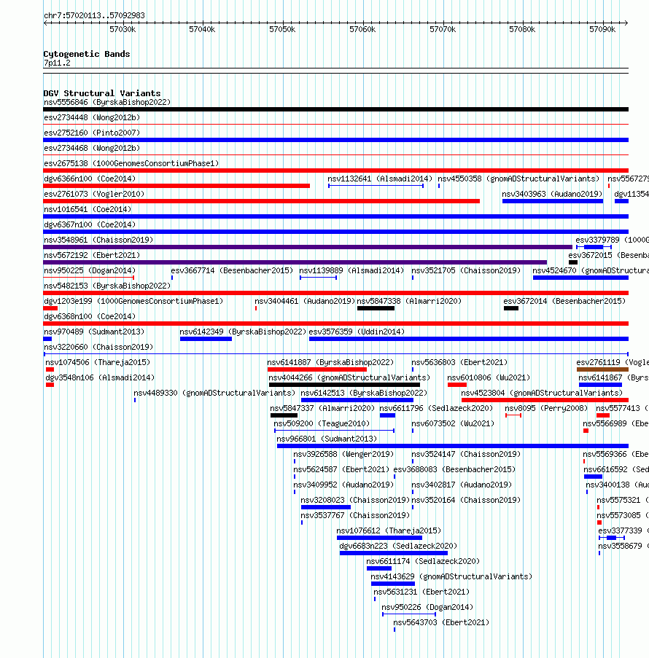Viewport: 649px width, 658px height.
Task: Click nsv509200 (Teague2010) label
Action: (x=322, y=424)
